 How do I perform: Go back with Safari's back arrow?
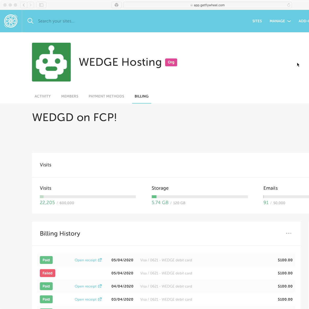pyautogui.click(x=24, y=5)
